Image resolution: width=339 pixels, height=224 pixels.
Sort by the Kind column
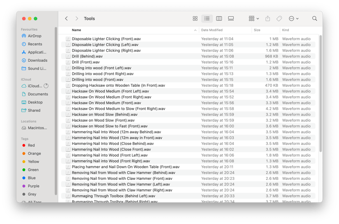(x=285, y=30)
